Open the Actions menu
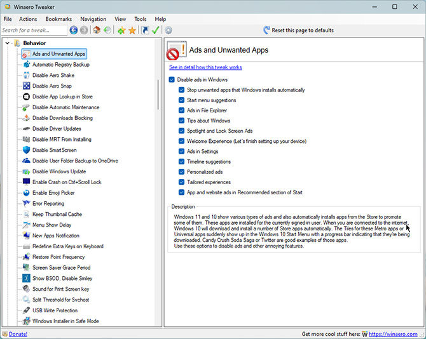 [x=28, y=19]
